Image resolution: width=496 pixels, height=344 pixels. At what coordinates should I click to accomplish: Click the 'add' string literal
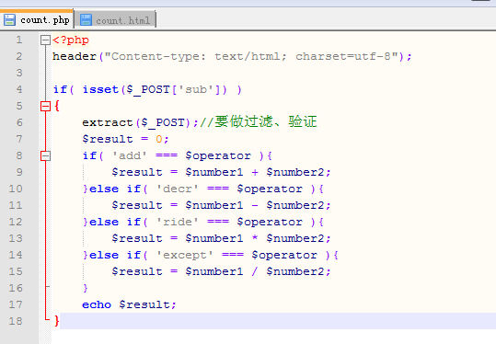(130, 155)
